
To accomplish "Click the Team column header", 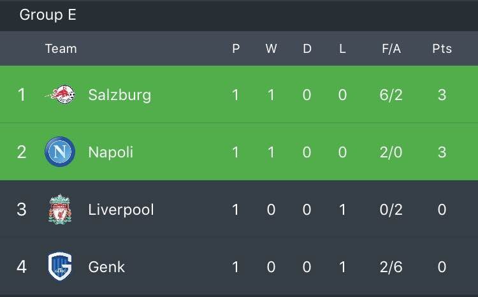I will coord(61,48).
